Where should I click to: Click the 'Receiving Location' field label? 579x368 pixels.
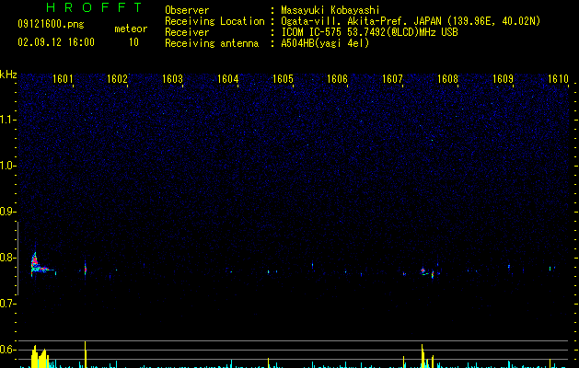tap(214, 21)
